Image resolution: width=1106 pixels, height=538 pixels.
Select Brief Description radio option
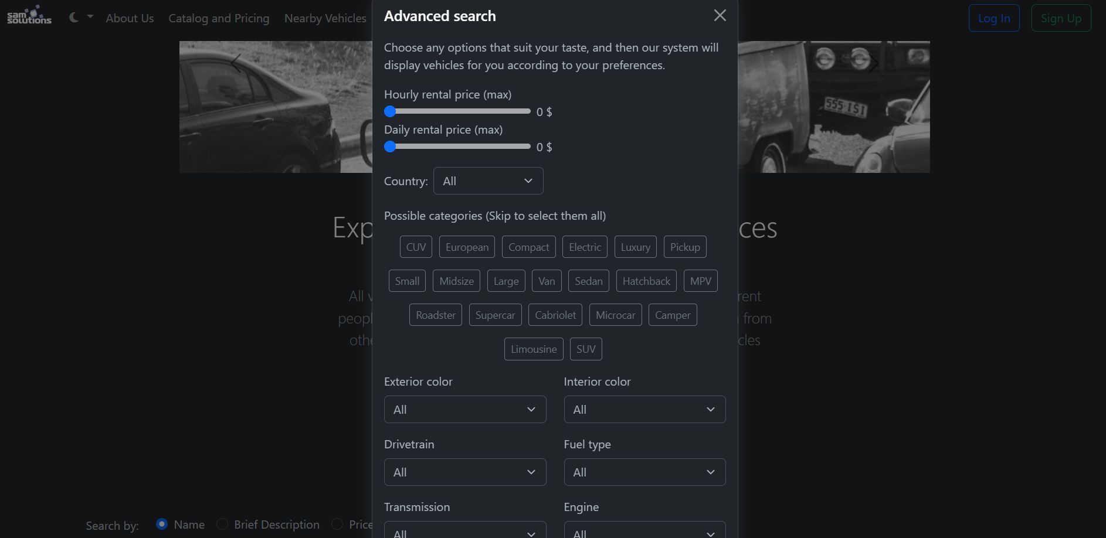(x=222, y=524)
